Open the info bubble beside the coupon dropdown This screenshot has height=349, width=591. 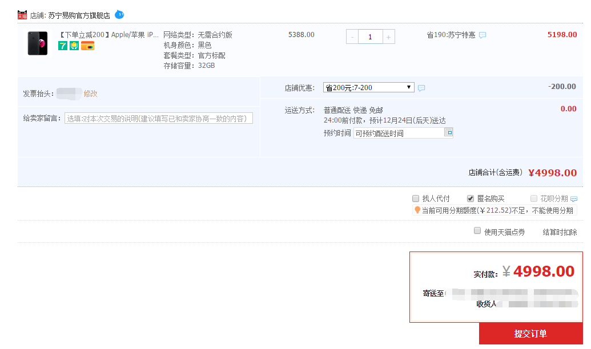coord(421,88)
